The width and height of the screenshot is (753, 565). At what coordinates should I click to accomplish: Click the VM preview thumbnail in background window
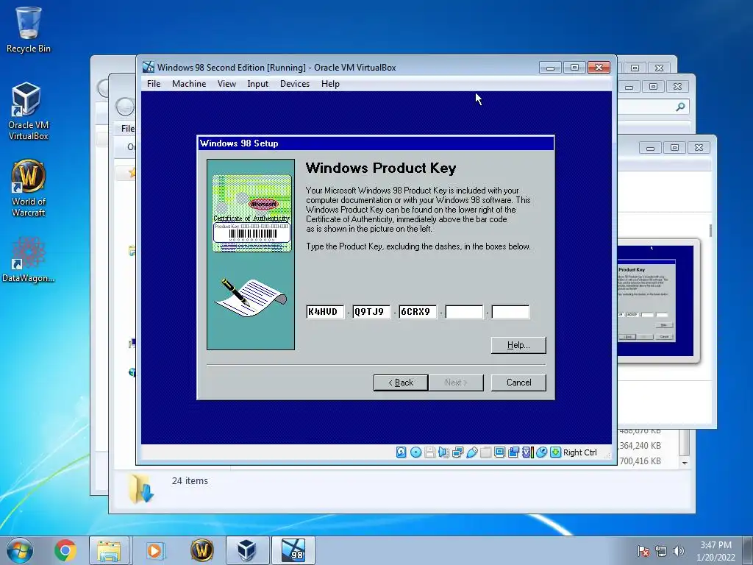click(x=656, y=301)
